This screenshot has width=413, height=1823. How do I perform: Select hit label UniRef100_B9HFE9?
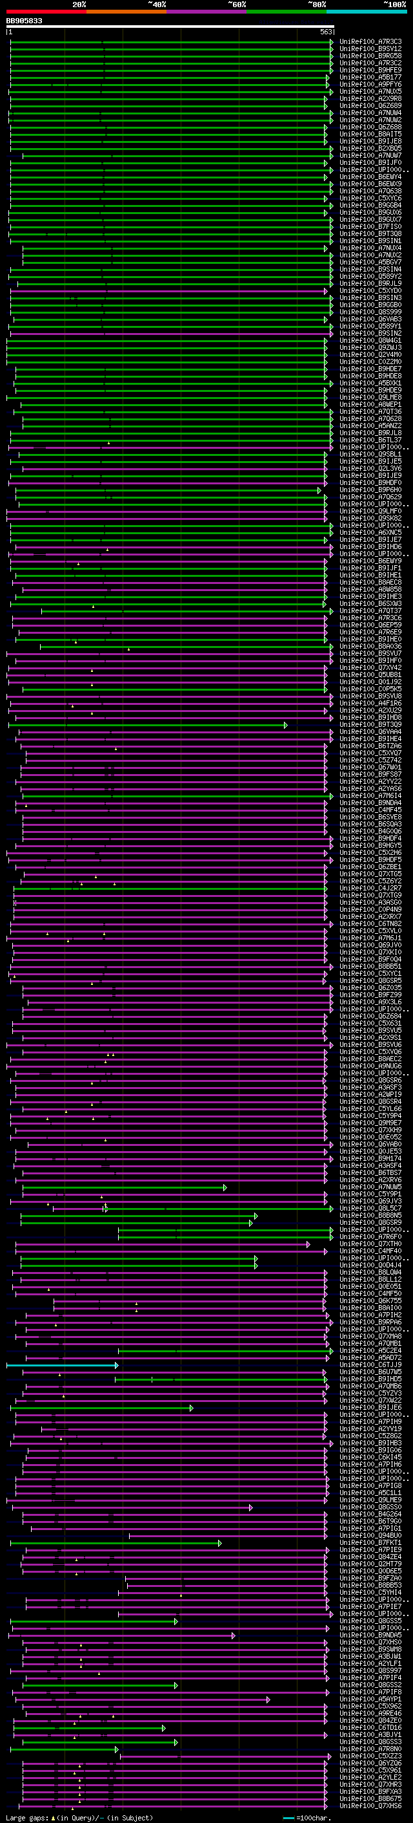(370, 70)
